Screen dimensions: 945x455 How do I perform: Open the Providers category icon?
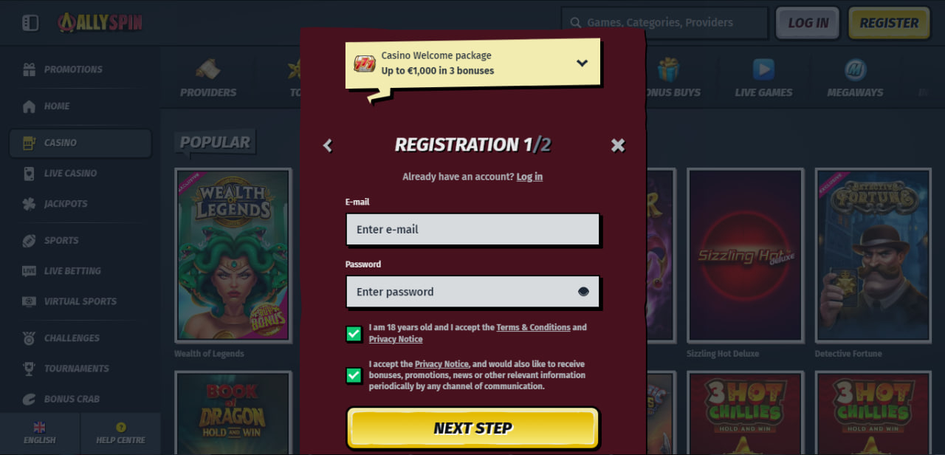click(208, 69)
